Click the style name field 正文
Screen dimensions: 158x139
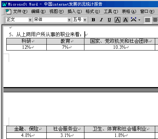(x=17, y=20)
